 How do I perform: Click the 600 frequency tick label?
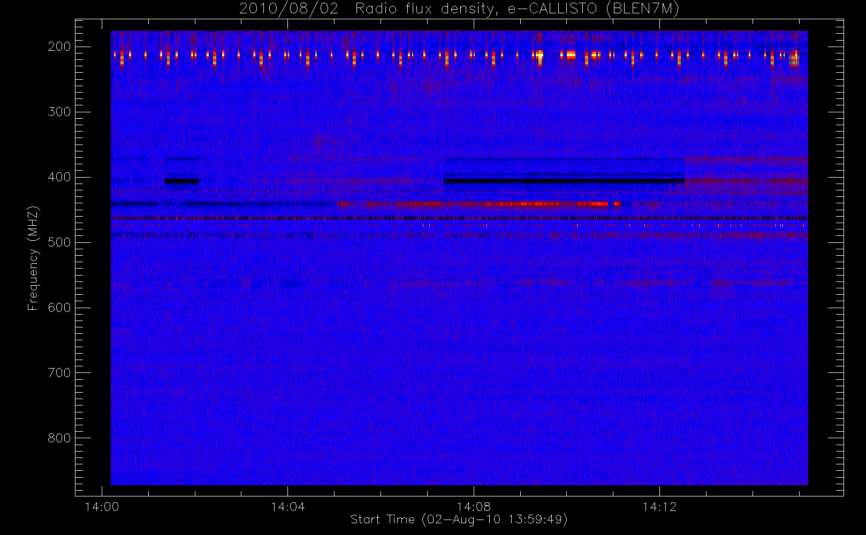(x=59, y=308)
